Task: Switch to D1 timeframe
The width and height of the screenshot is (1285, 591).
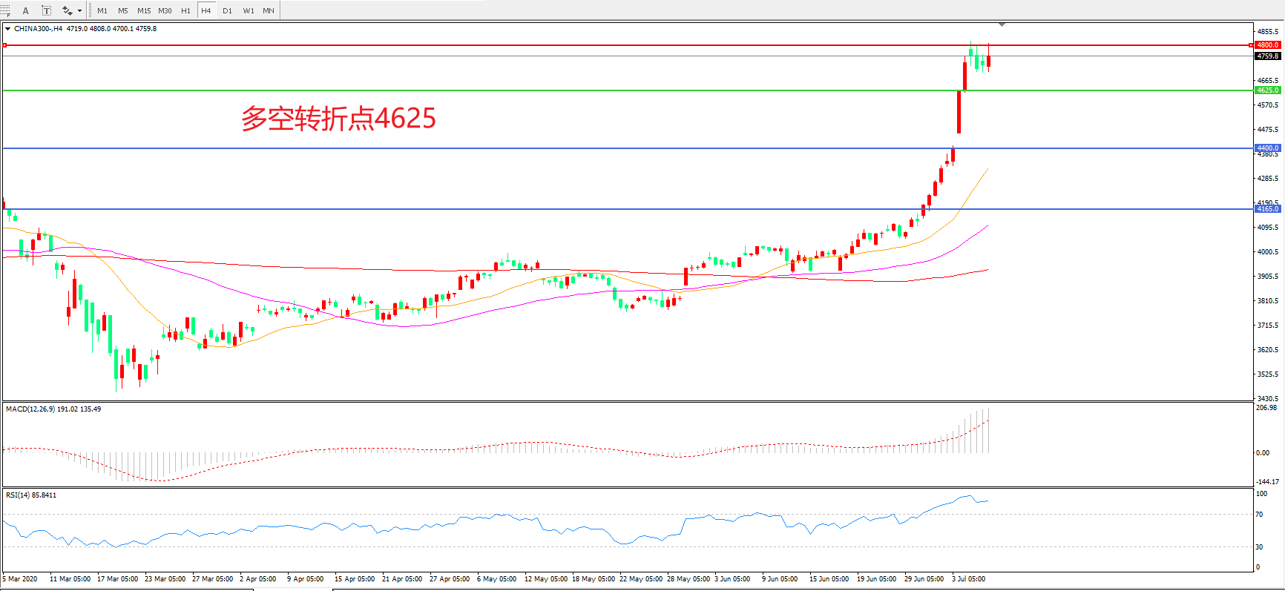Action: coord(227,10)
